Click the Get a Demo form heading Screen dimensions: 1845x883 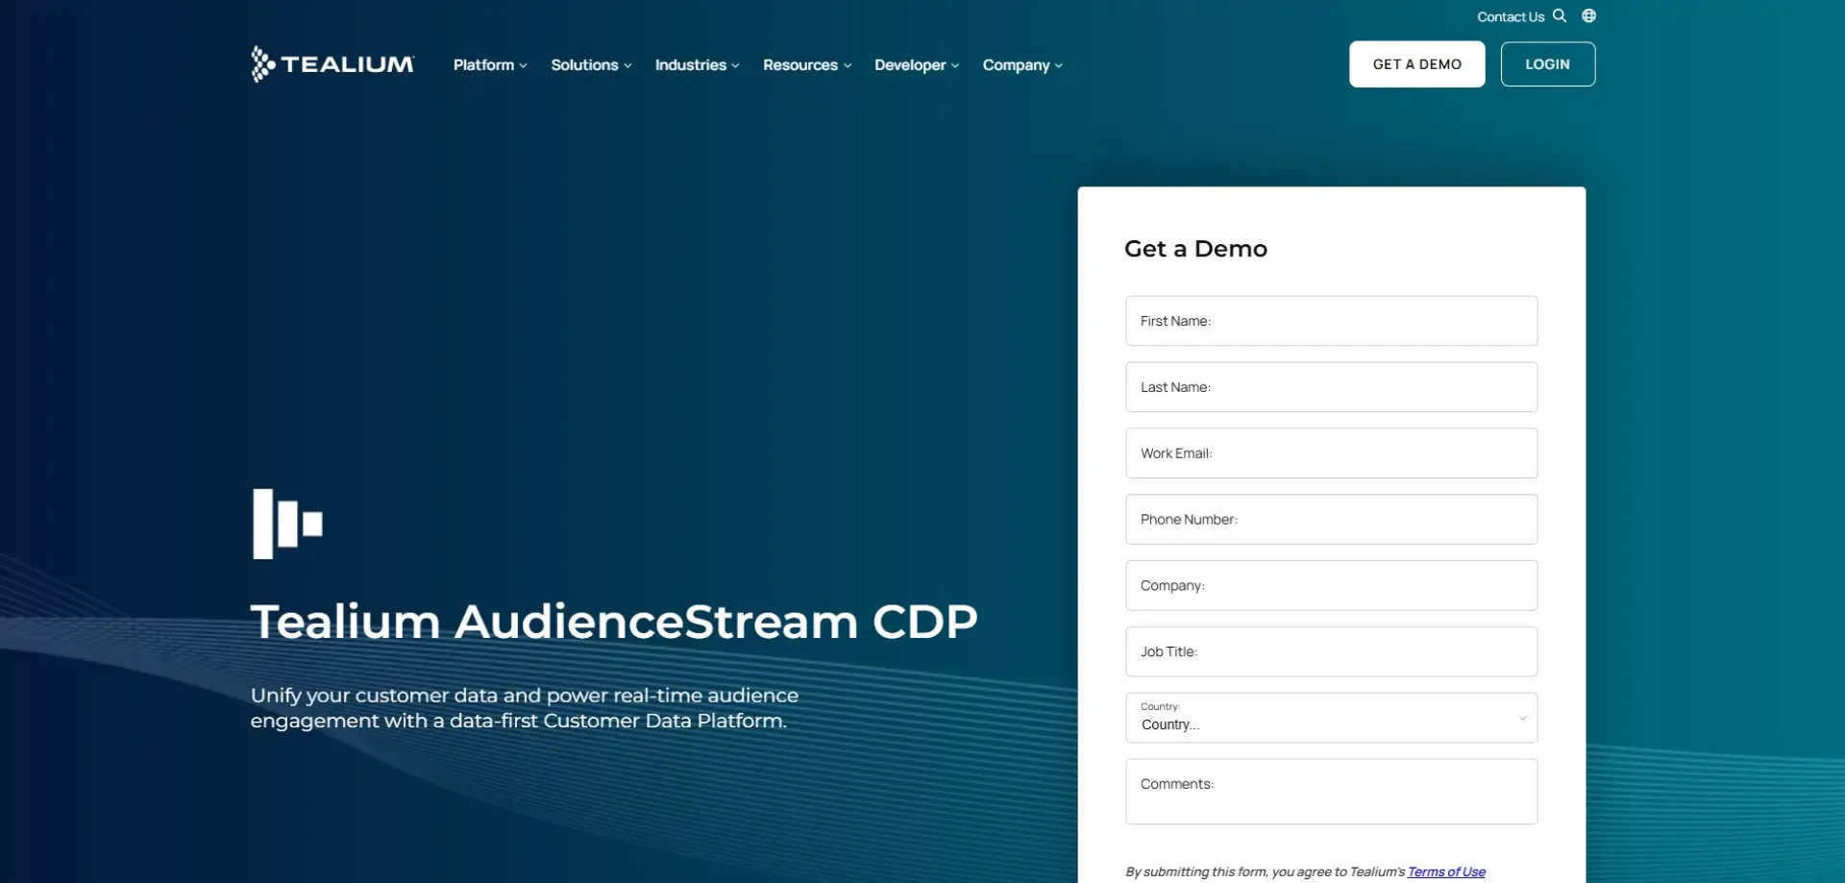[x=1195, y=249]
